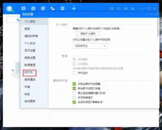
Task: Open the large phone call icon in the top bar
Action: pos(53,8)
